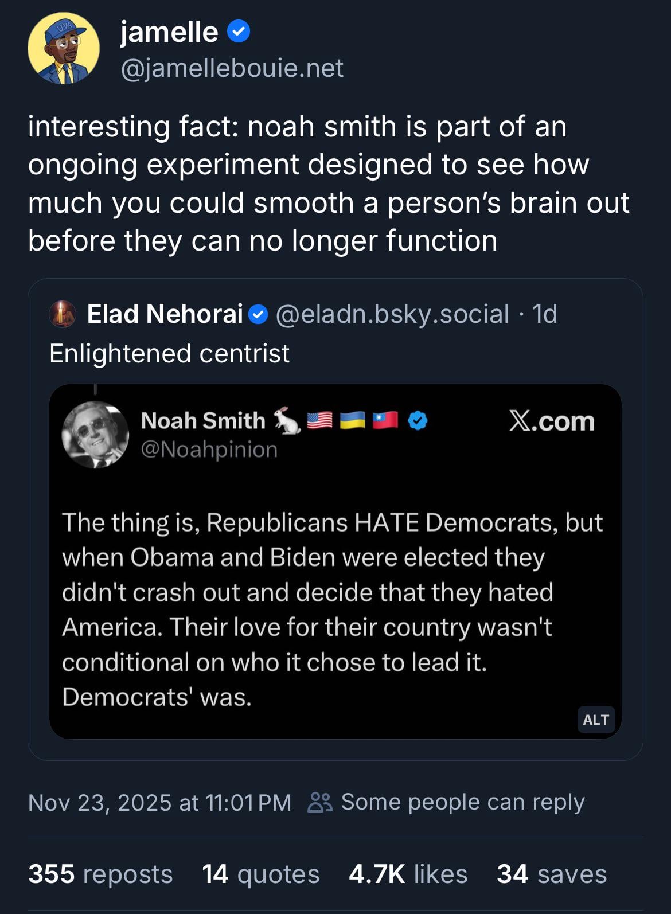Open the 34 saves count
Screen dimensions: 671x914
point(551,874)
